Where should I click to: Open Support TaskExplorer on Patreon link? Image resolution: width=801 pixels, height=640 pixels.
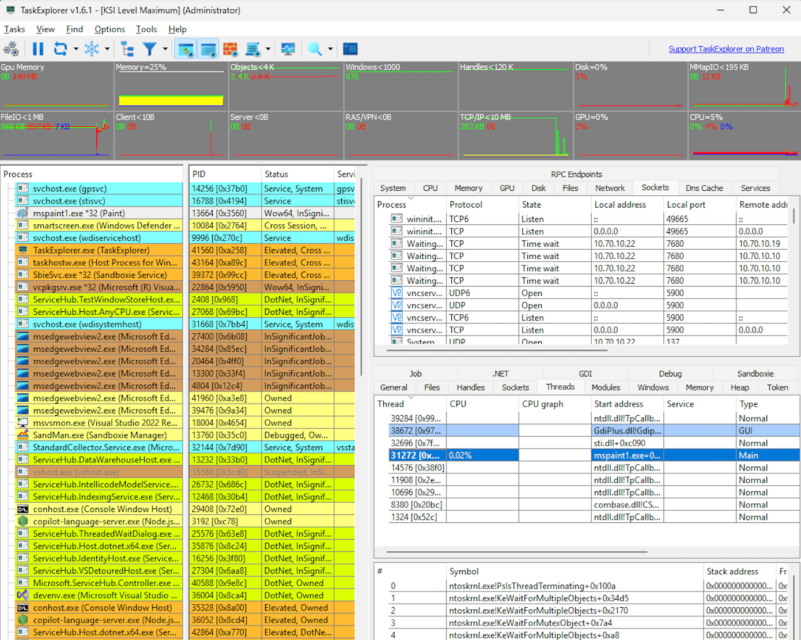tap(726, 49)
